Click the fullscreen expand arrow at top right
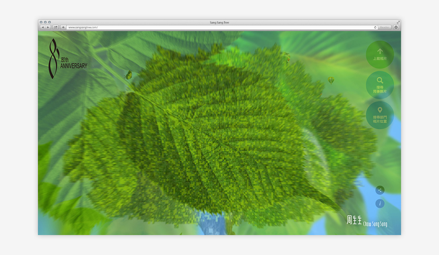This screenshot has width=439, height=255. pyautogui.click(x=398, y=23)
